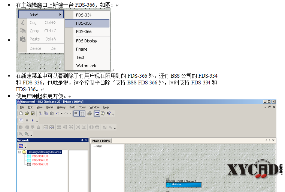Click the zoom out magnifier icon
Screen dimensions: 285x192
tap(27, 134)
